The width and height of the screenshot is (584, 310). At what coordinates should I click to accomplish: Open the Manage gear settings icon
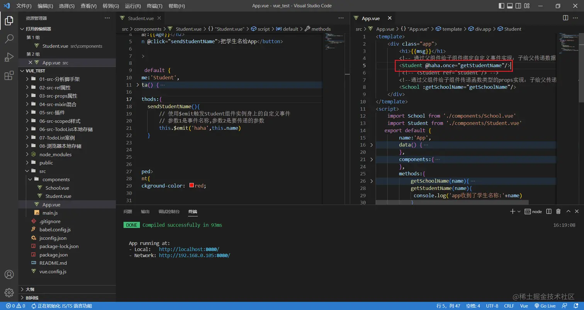[x=9, y=292]
